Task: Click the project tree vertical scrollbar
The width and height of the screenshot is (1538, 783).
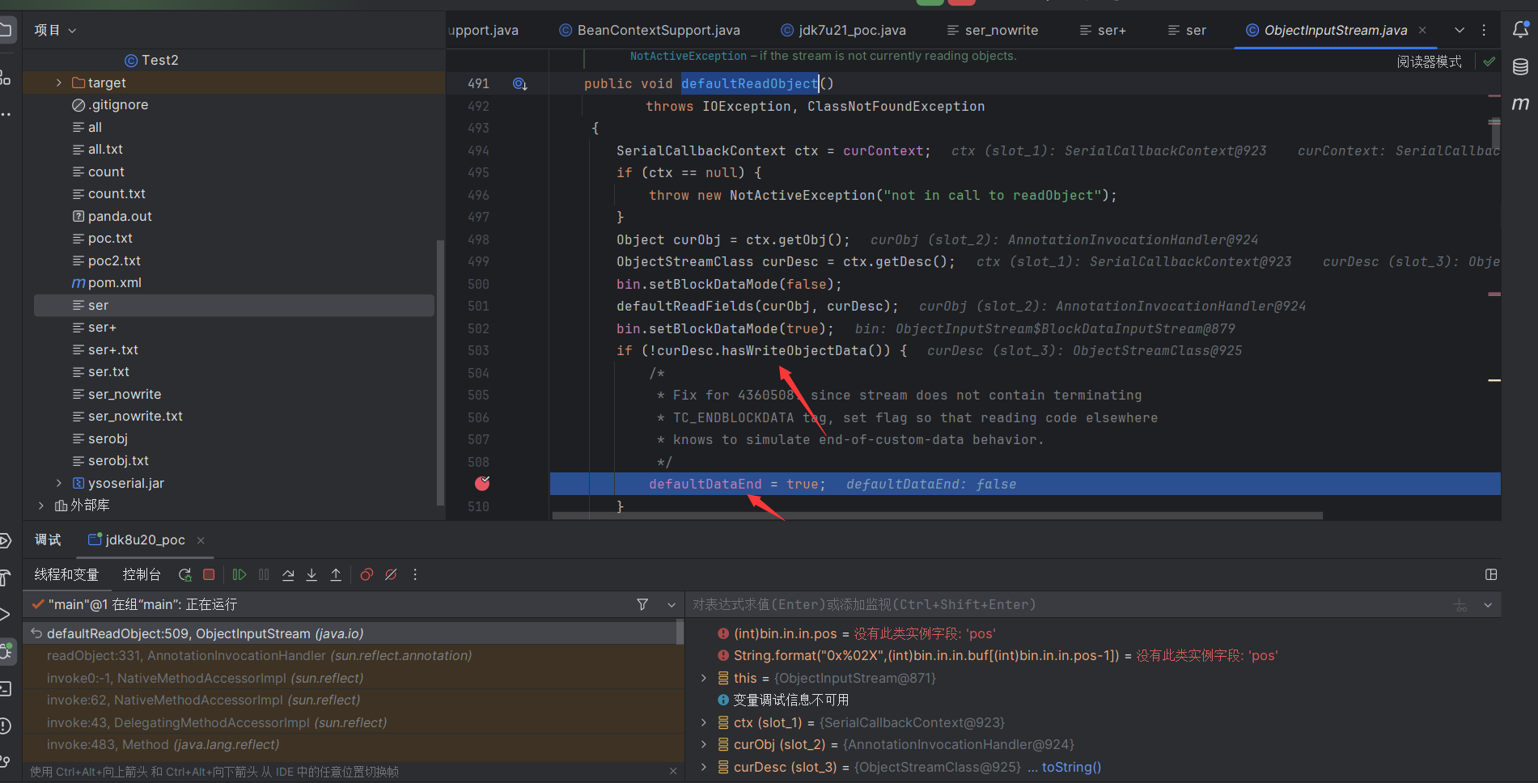Action: pos(440,372)
